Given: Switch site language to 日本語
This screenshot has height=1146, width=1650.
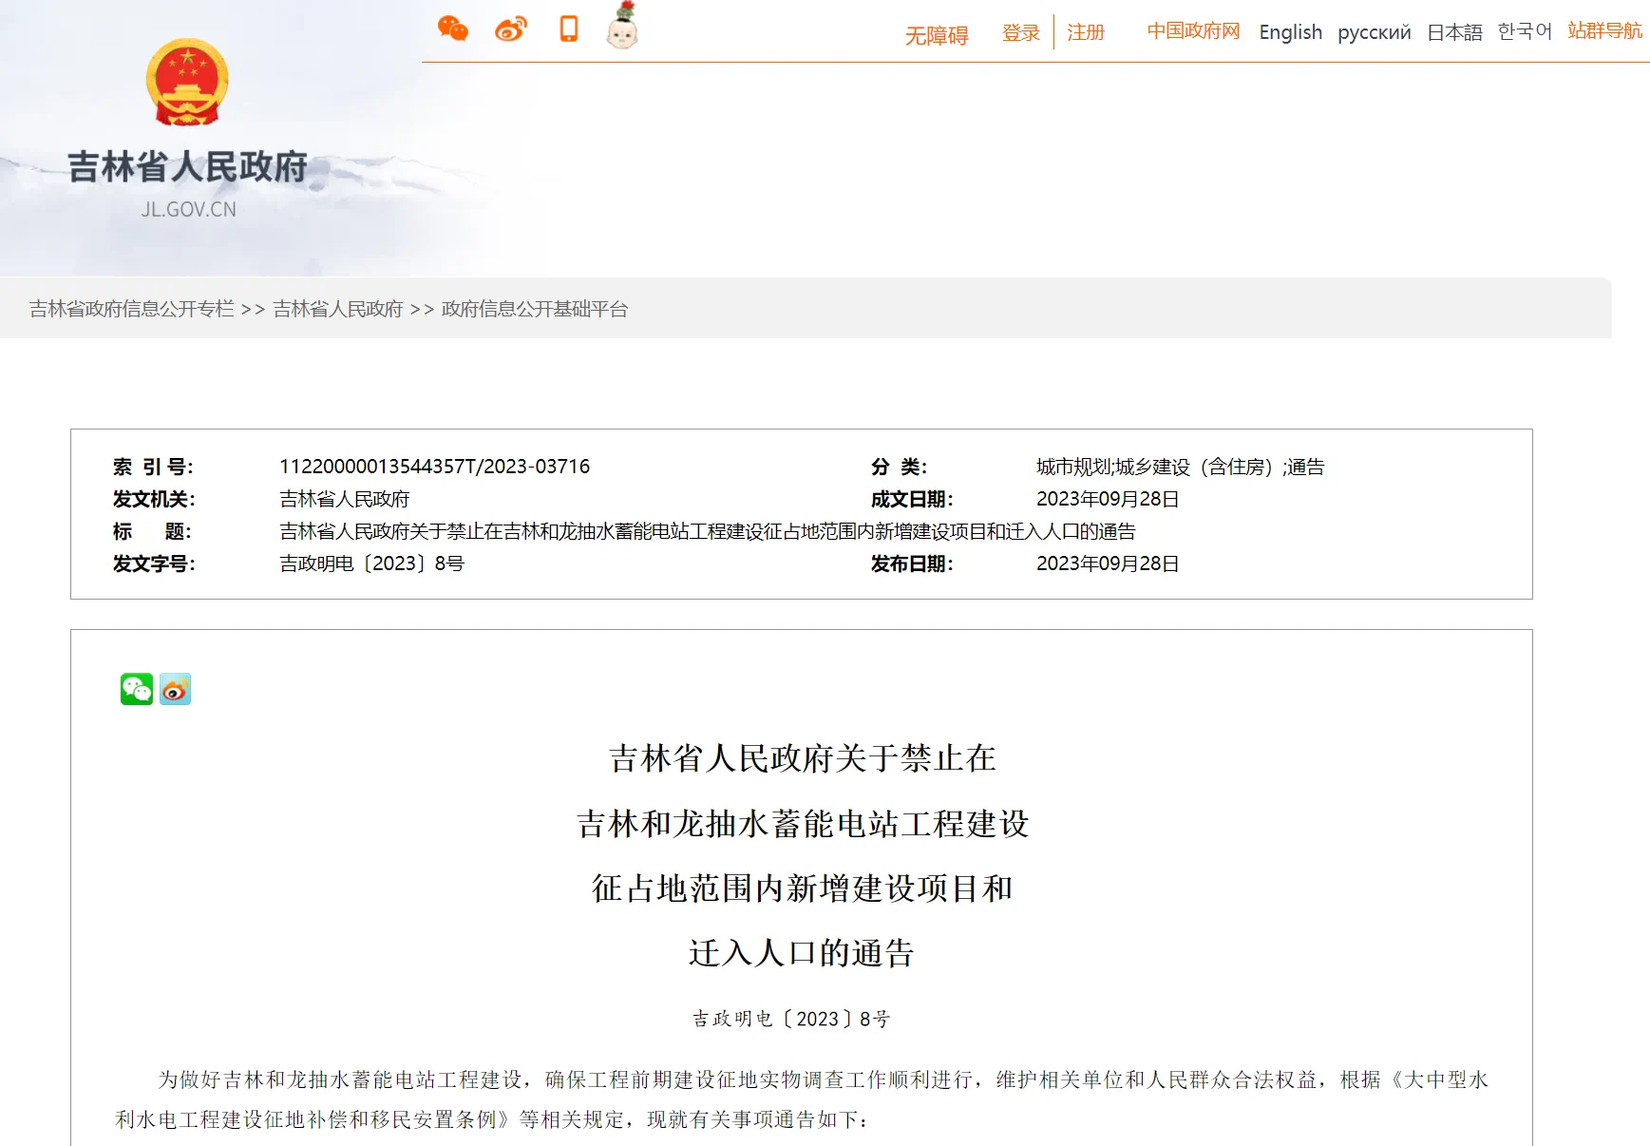Looking at the screenshot, I should pyautogui.click(x=1454, y=32).
